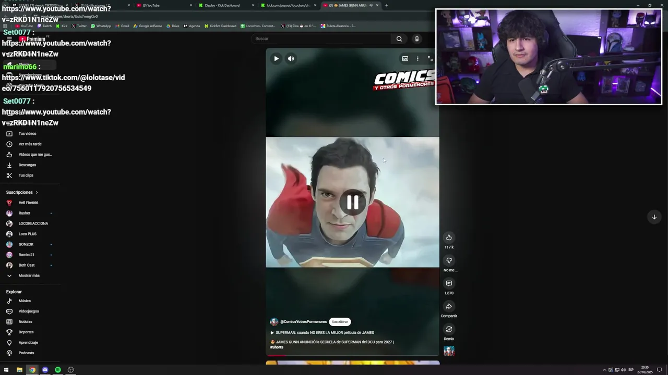Open Descargas in the sidebar
Screen dimensions: 668x375
[27, 165]
